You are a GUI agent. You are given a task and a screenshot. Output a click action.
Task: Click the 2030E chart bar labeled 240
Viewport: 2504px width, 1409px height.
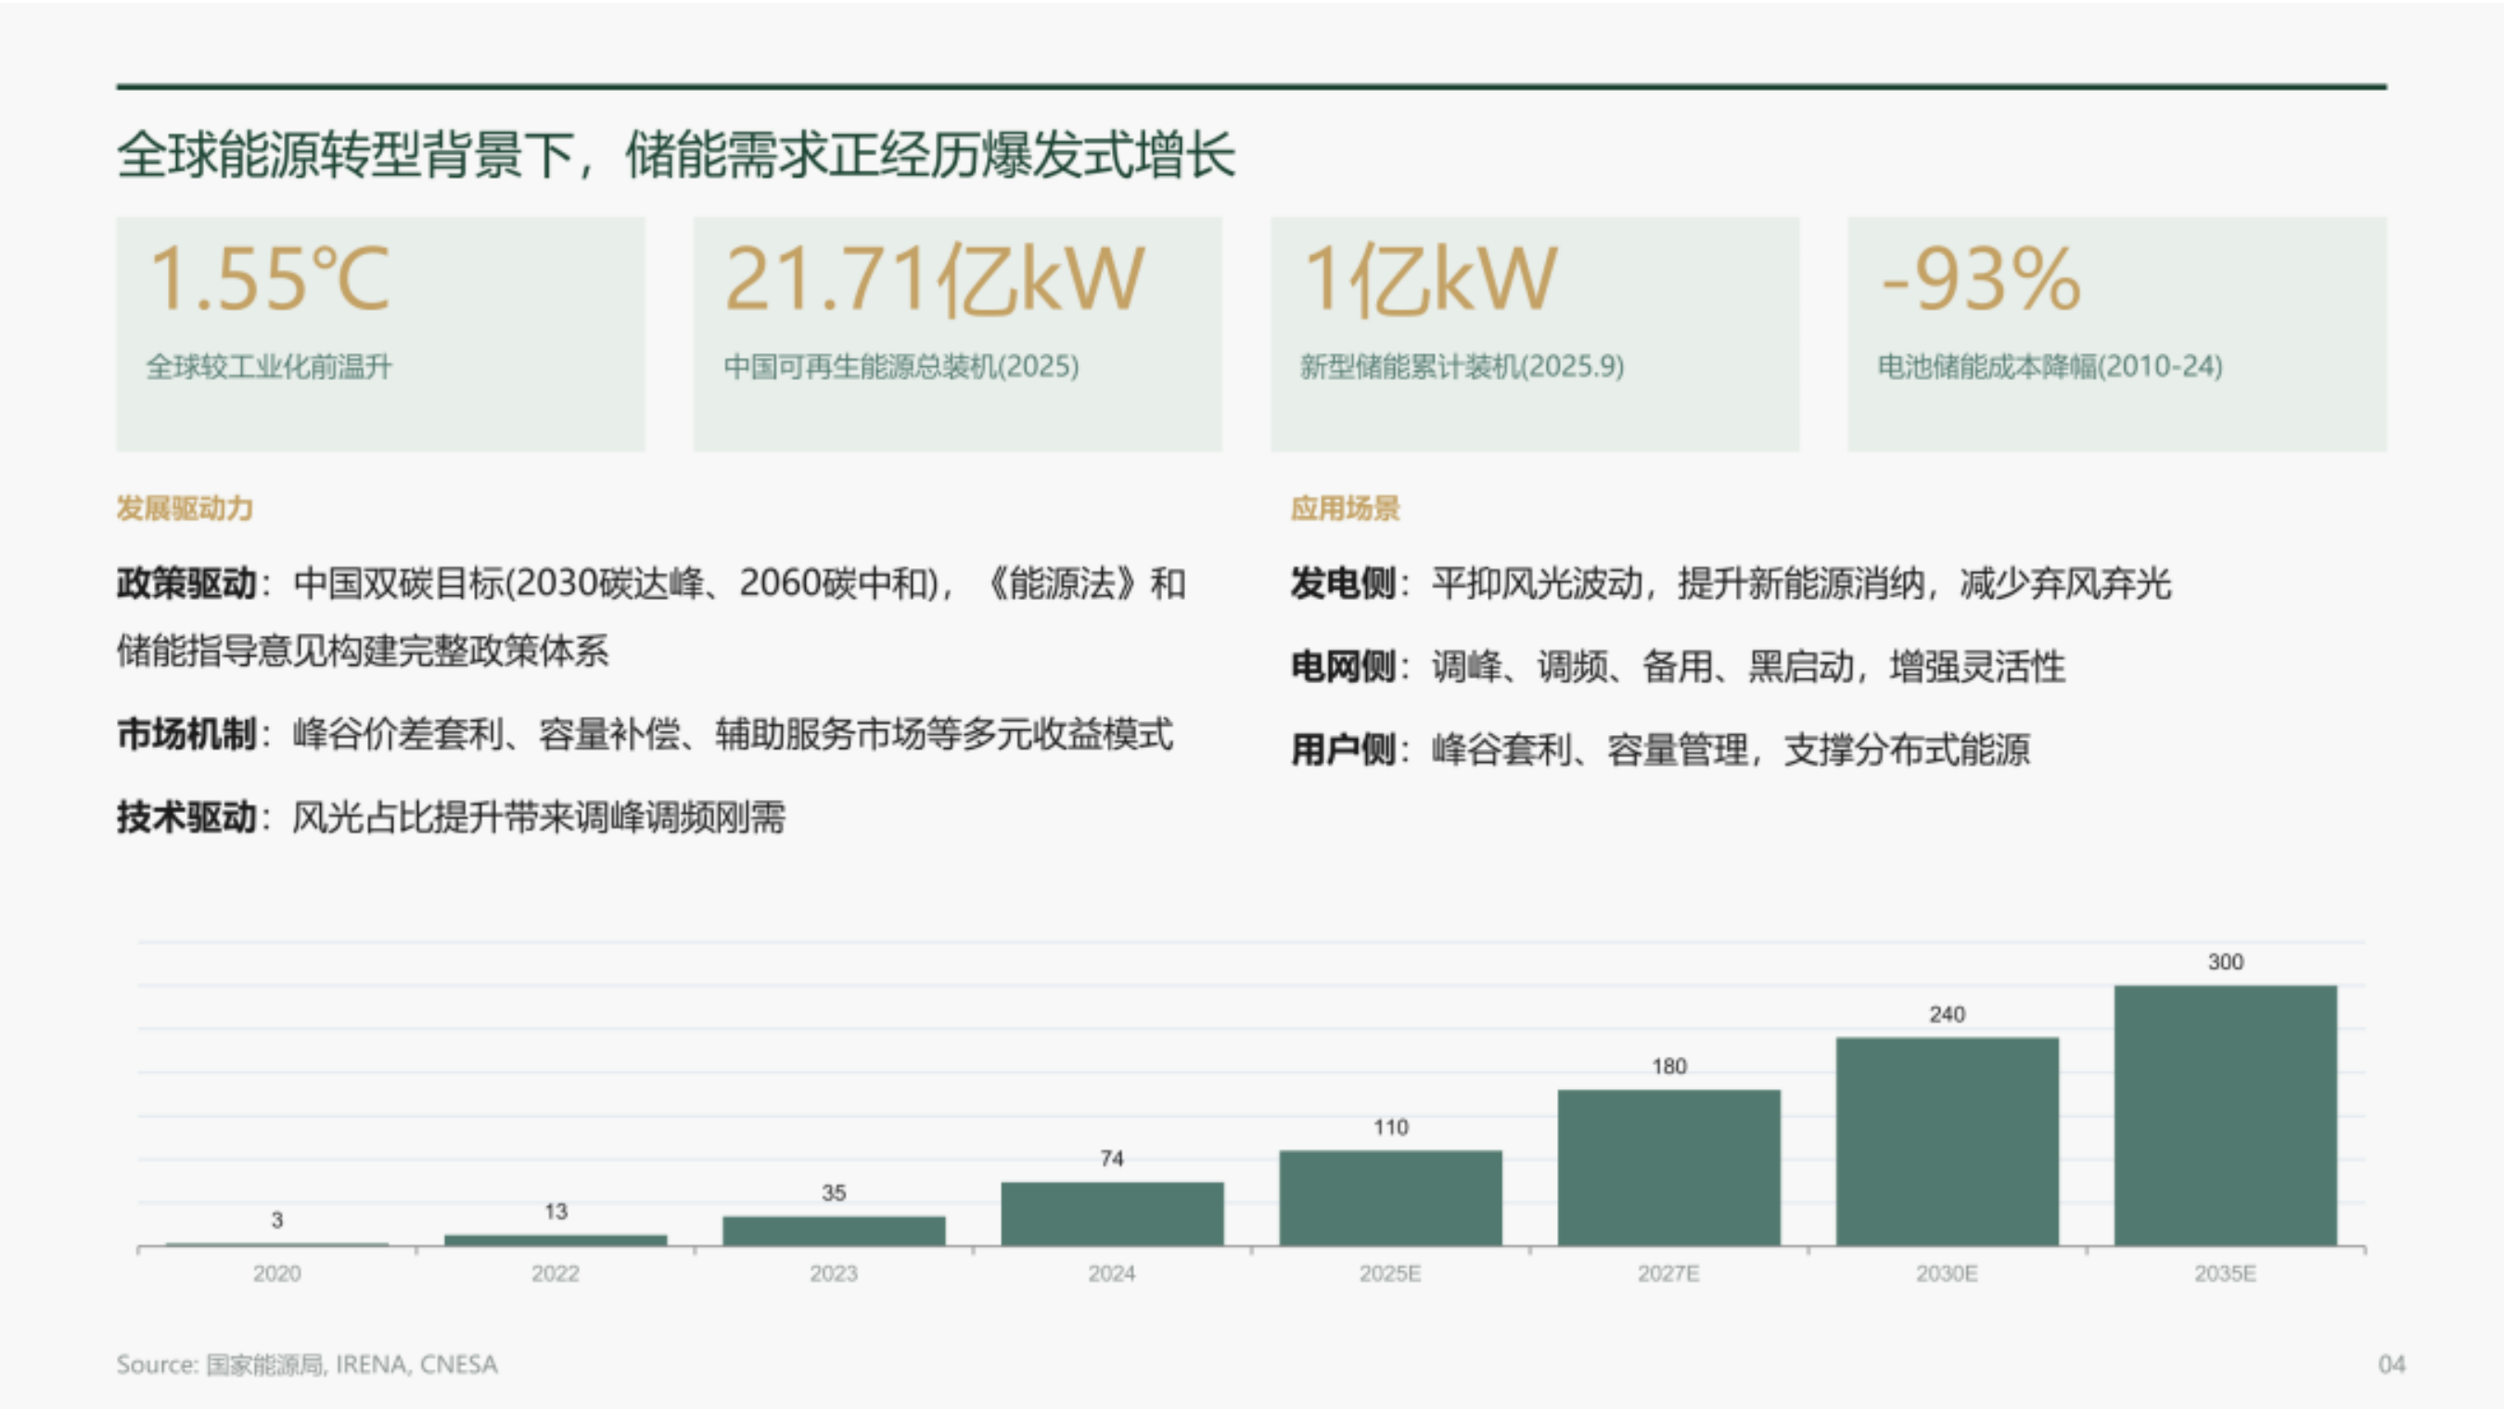pos(1947,1142)
